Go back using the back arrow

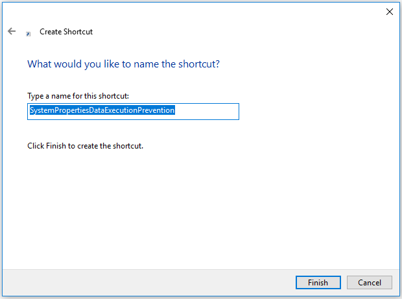(12, 31)
